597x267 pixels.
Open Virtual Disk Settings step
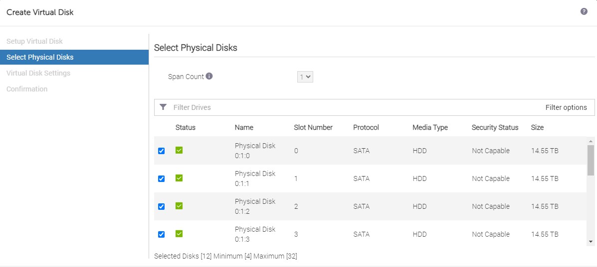(38, 73)
